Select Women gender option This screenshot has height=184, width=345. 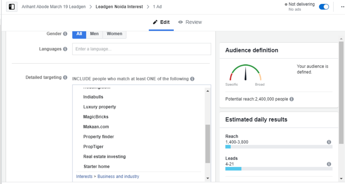(x=114, y=34)
